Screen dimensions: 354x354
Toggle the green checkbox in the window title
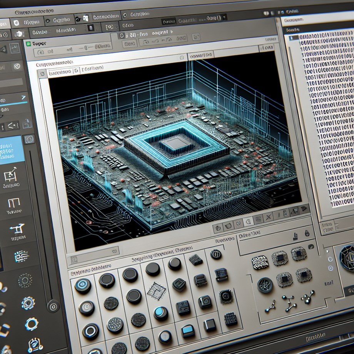click(28, 44)
